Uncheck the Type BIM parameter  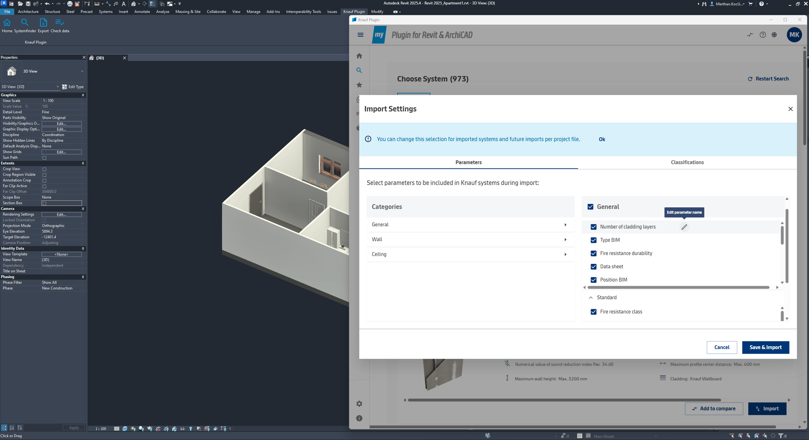[x=593, y=240]
